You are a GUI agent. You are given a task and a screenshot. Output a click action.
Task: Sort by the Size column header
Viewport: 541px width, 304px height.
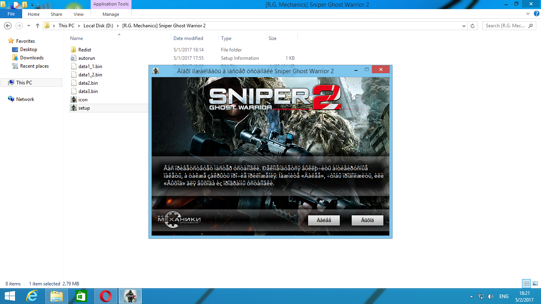coord(272,38)
